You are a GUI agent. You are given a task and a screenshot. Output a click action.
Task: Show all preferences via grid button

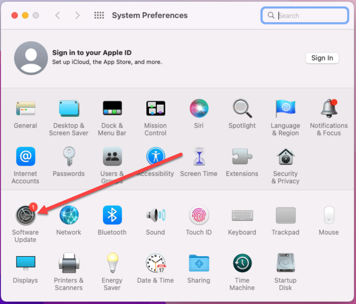coord(99,16)
